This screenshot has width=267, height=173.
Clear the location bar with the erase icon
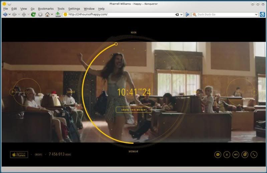[x=177, y=14]
